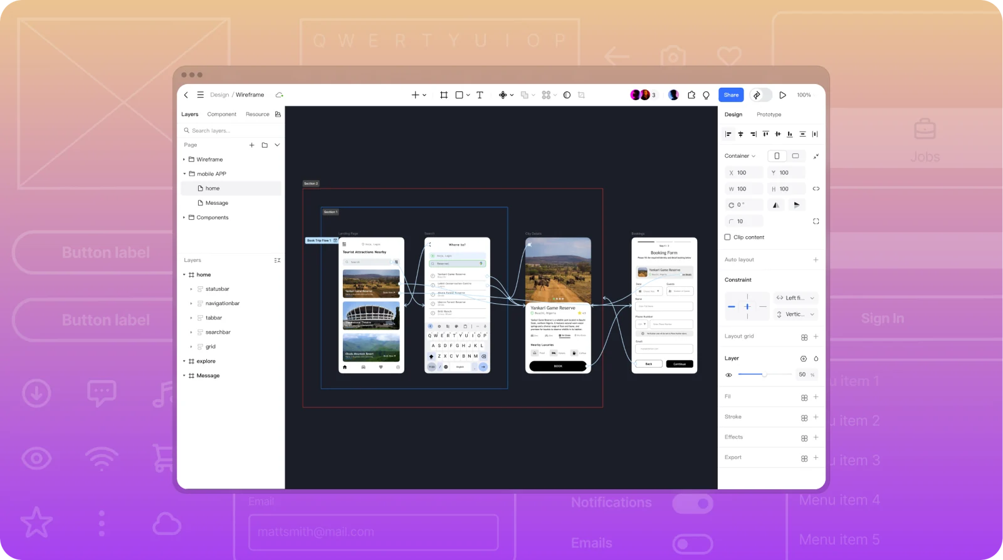Collapse the mobile APP folder
Image resolution: width=1003 pixels, height=560 pixels.
184,174
